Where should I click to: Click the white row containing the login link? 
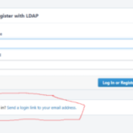tap(66, 107)
